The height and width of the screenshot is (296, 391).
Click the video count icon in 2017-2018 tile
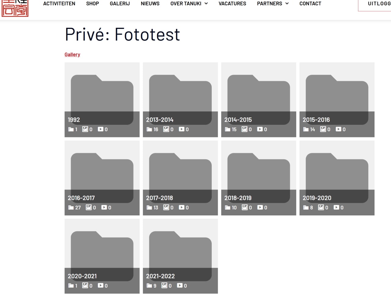tap(181, 208)
